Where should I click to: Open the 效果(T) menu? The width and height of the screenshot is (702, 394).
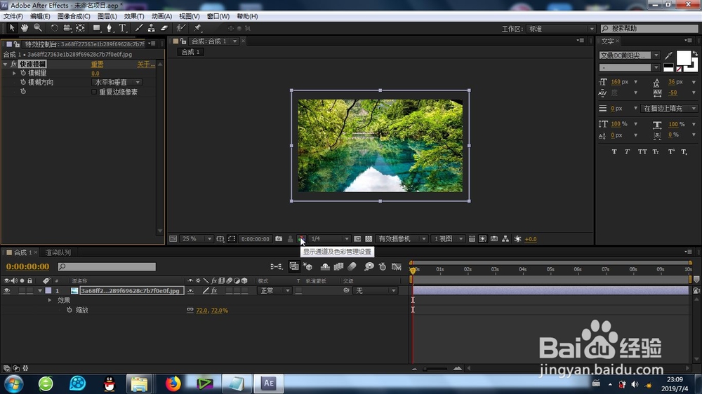coord(134,16)
